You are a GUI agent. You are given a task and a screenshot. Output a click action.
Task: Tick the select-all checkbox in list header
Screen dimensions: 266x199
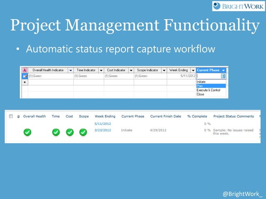[11, 116]
